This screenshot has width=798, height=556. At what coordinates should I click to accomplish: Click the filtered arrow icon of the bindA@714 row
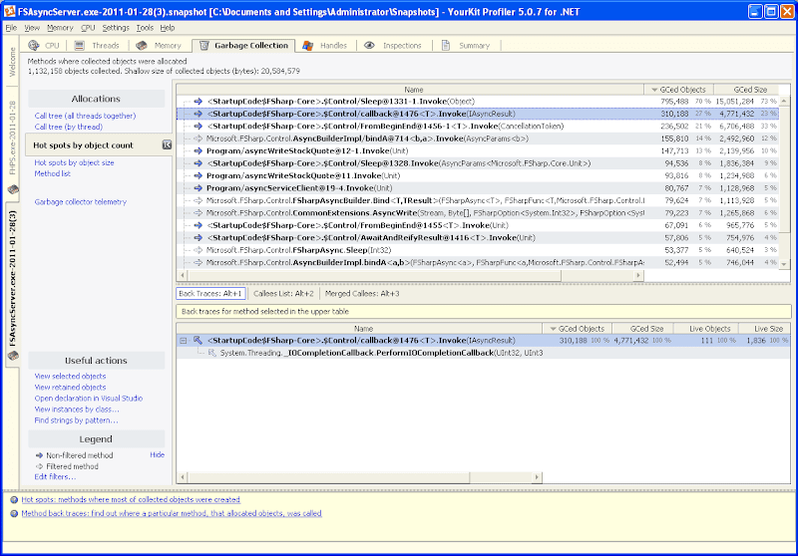point(198,139)
